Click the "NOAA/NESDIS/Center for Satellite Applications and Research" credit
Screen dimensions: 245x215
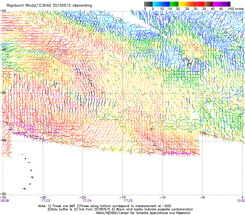click(143, 213)
